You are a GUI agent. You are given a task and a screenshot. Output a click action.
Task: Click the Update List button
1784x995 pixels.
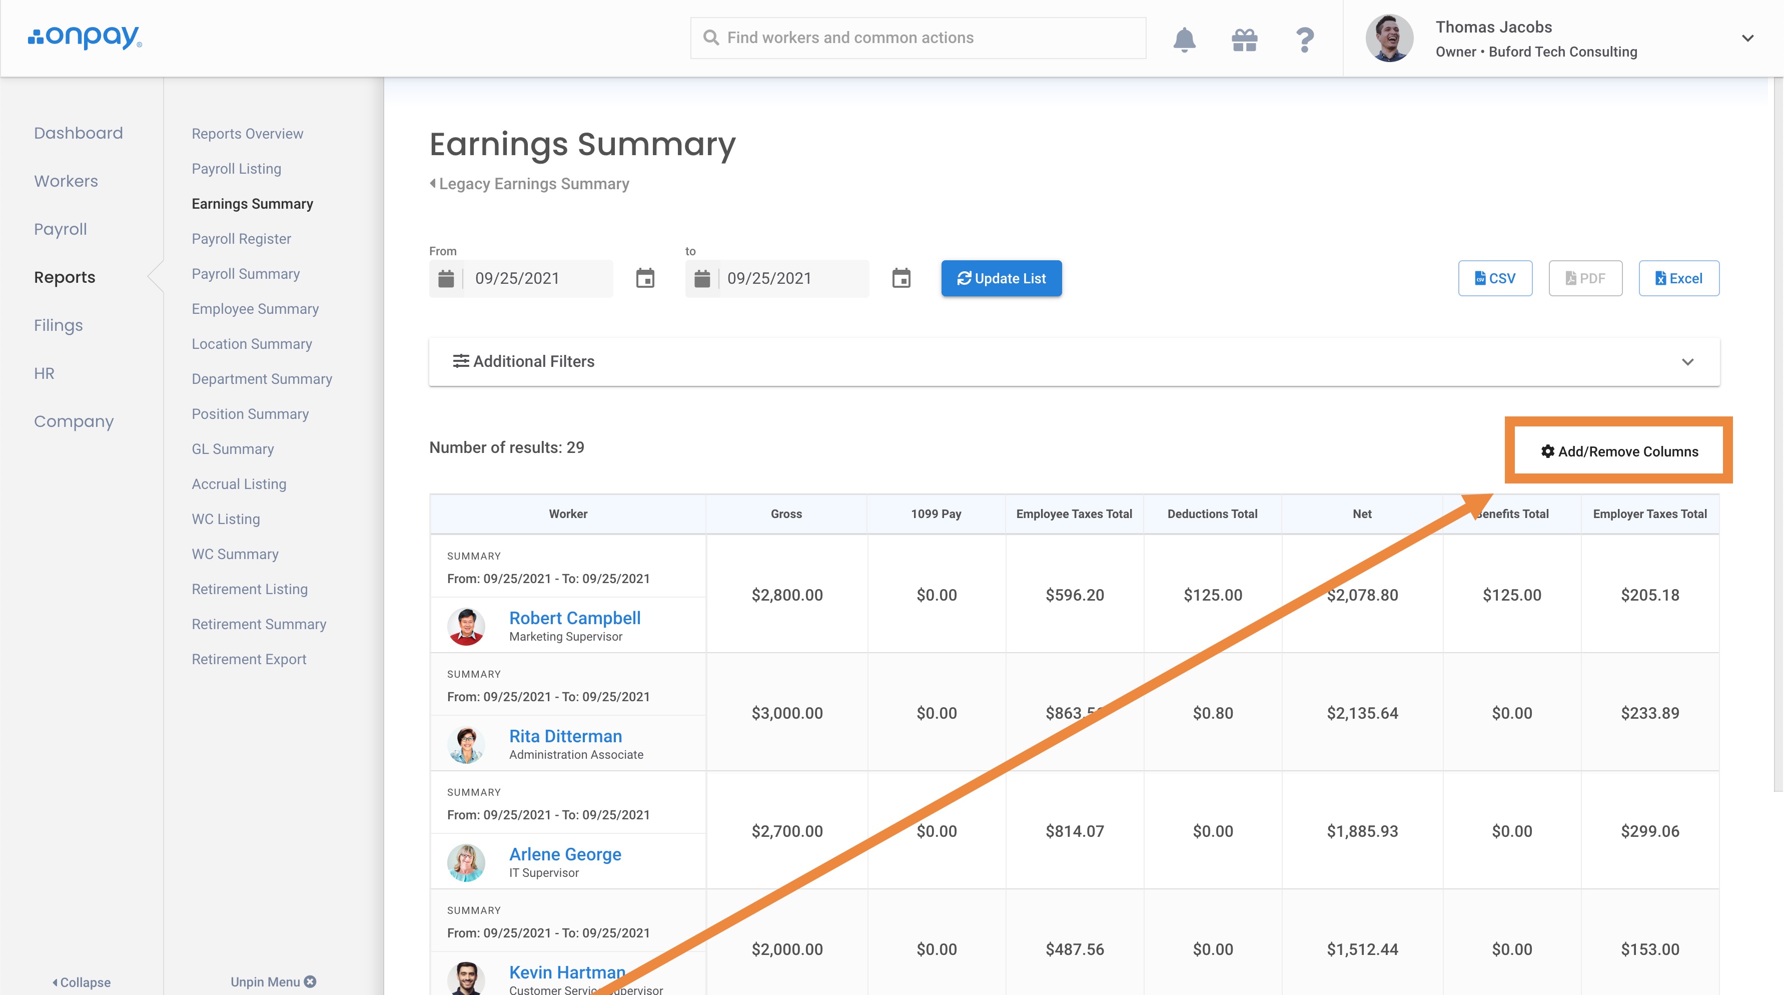(x=1001, y=279)
